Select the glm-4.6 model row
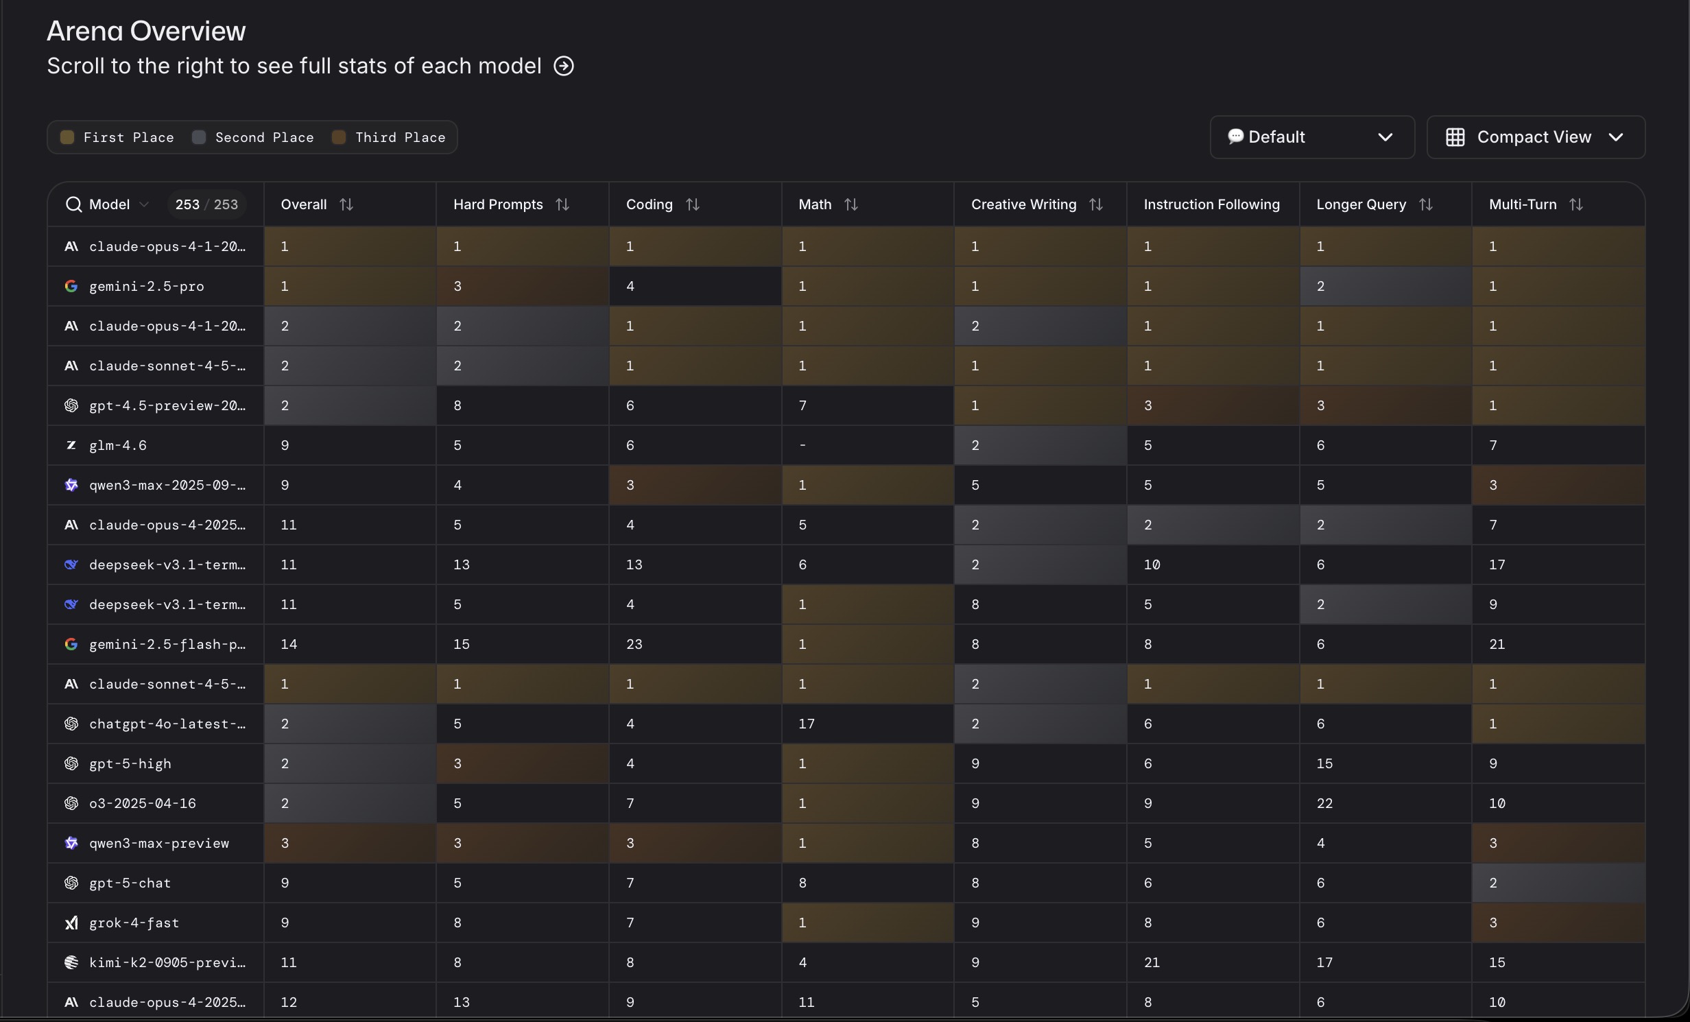 click(117, 445)
